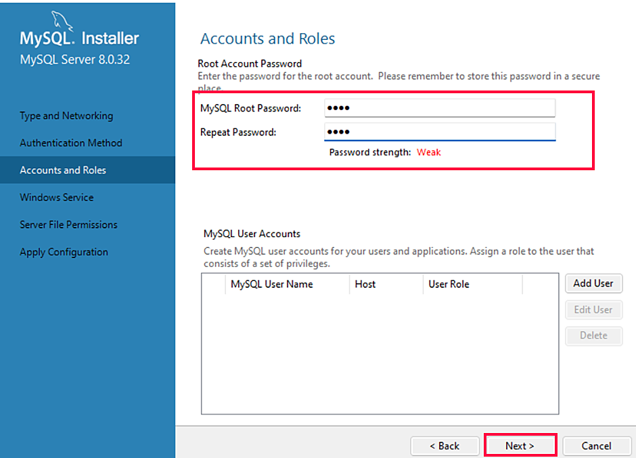Click the Root Account Password heading
The width and height of the screenshot is (636, 458).
coord(250,63)
